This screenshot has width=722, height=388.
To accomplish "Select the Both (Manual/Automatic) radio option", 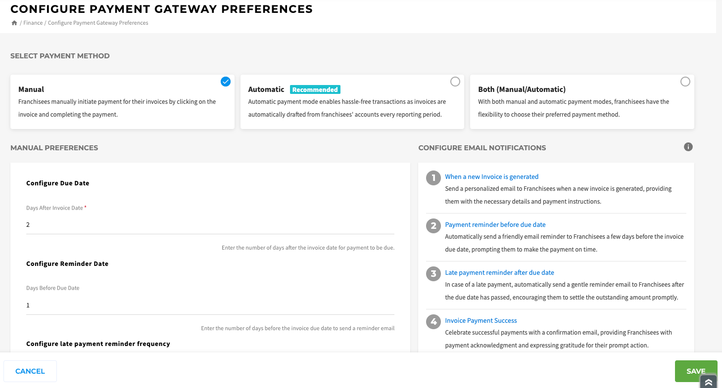I will coord(685,82).
